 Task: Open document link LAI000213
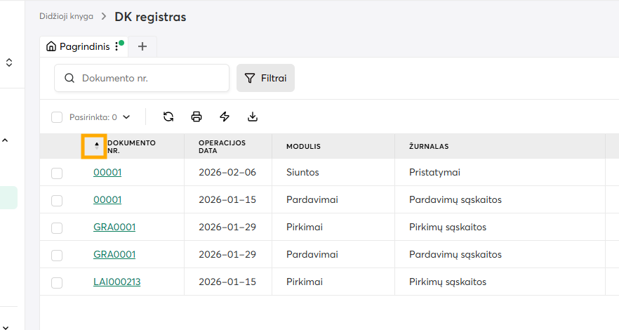click(117, 282)
